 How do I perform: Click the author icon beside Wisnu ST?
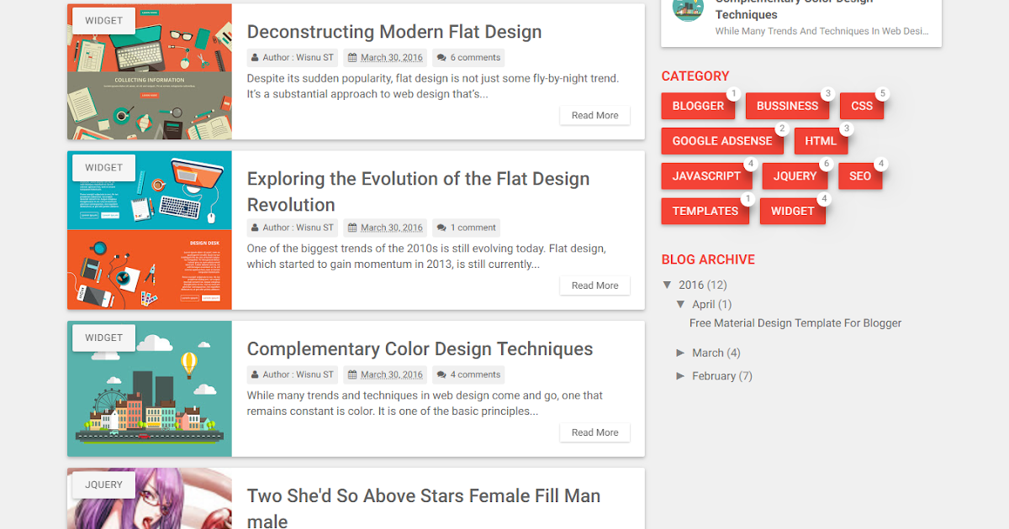256,57
